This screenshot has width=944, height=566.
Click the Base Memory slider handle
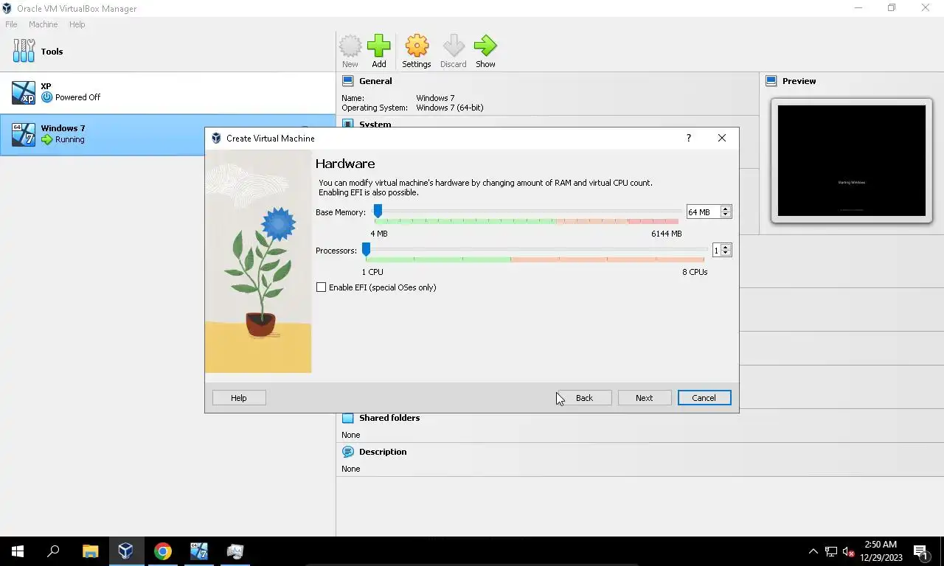[x=378, y=212]
